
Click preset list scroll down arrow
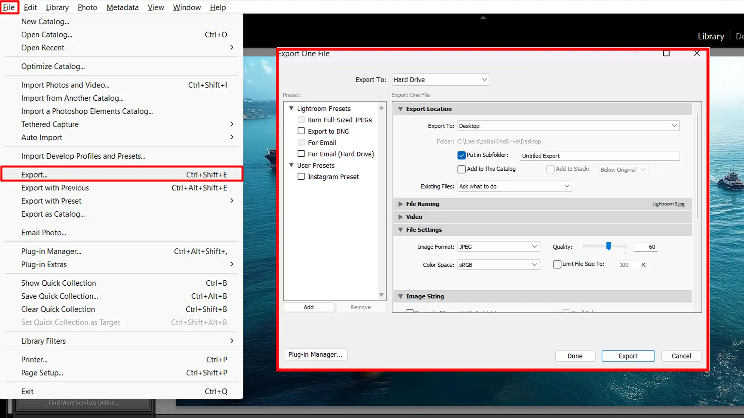(381, 295)
